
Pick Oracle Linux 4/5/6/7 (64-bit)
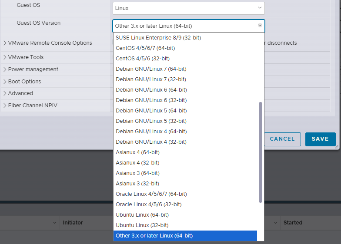click(x=185, y=194)
